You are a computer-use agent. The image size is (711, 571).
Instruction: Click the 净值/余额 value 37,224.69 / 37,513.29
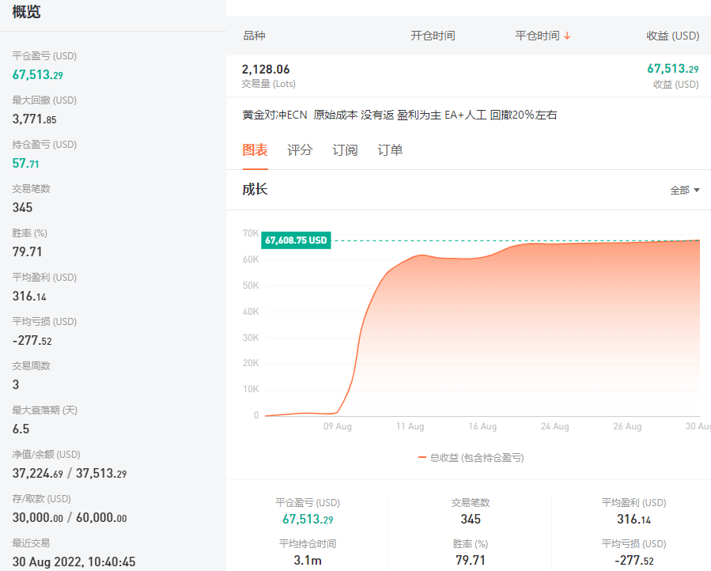(x=70, y=474)
